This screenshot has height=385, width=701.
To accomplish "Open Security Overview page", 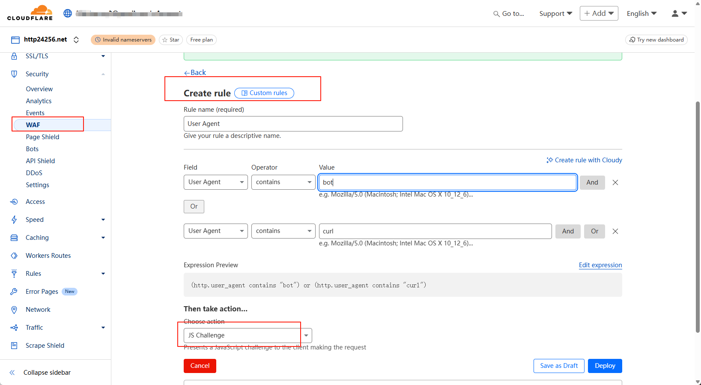I will click(x=39, y=89).
